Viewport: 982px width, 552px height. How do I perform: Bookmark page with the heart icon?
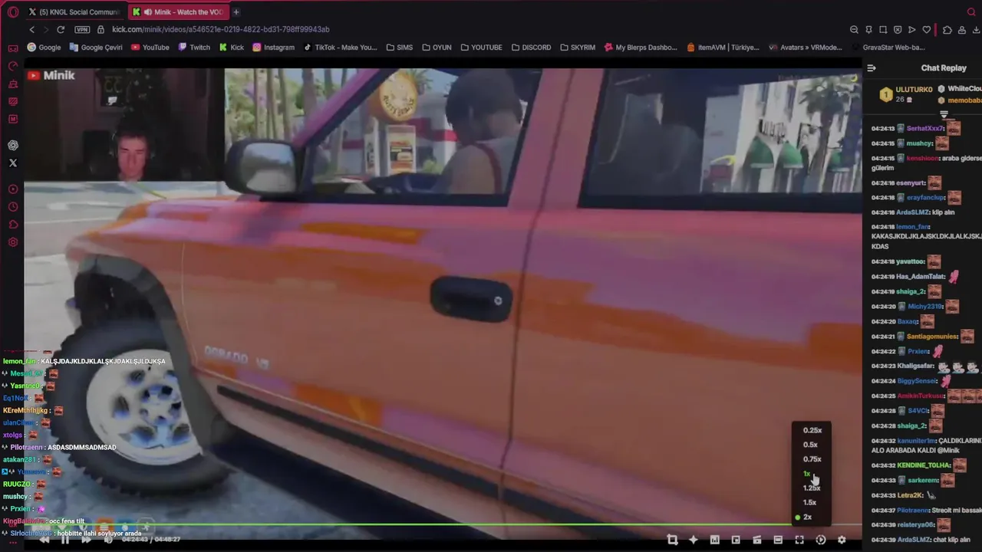tap(926, 29)
